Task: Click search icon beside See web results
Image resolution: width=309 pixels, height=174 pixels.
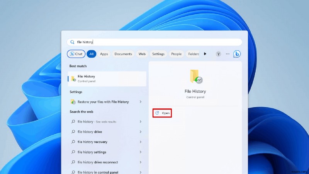Action: [73, 121]
